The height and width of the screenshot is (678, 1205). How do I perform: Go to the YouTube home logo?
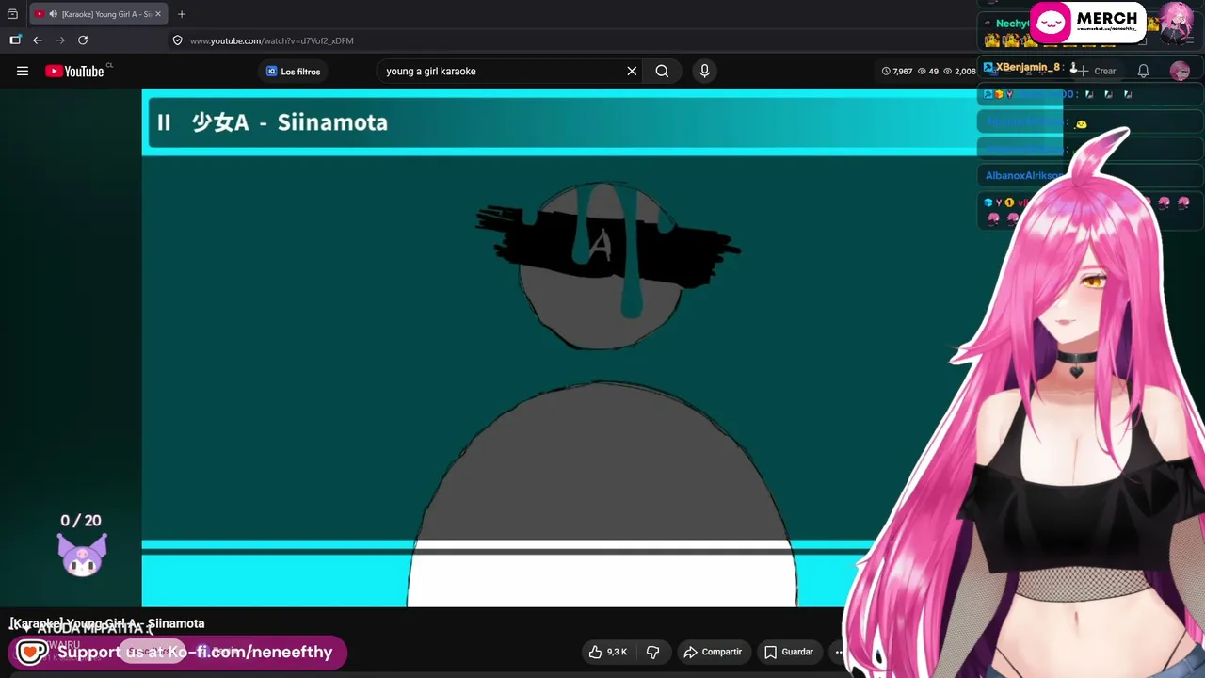coord(75,71)
